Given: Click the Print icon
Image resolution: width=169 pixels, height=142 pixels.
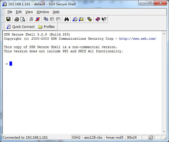Looking at the screenshot, I should tap(17, 19).
